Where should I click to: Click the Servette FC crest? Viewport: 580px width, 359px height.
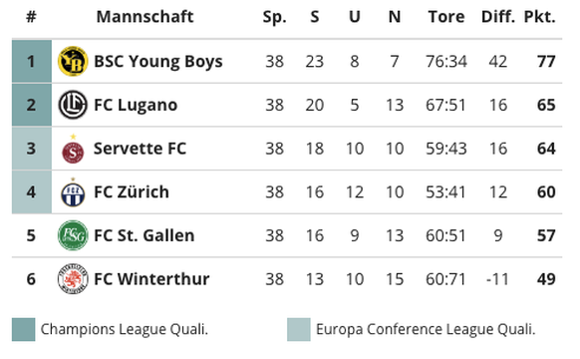coord(73,149)
